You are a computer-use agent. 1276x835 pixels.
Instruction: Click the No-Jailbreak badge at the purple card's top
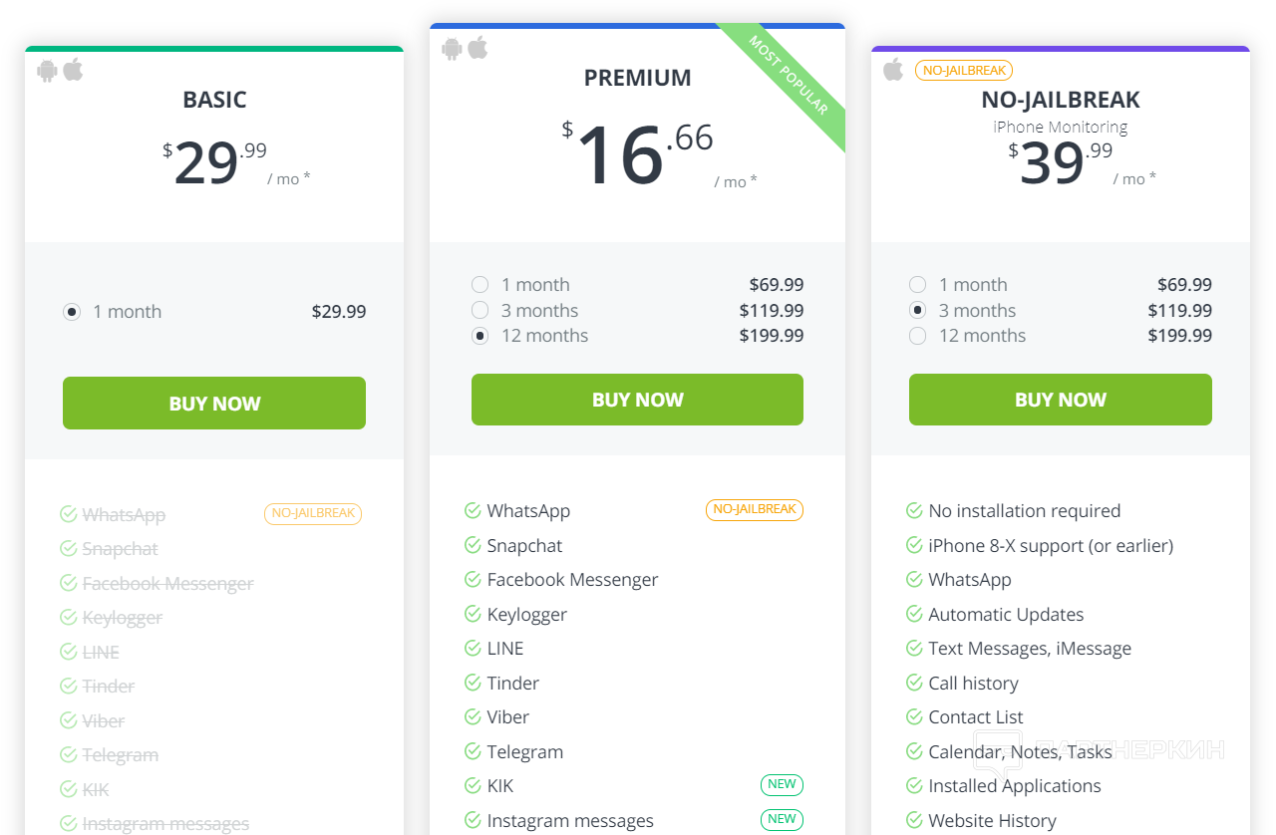pyautogui.click(x=963, y=70)
